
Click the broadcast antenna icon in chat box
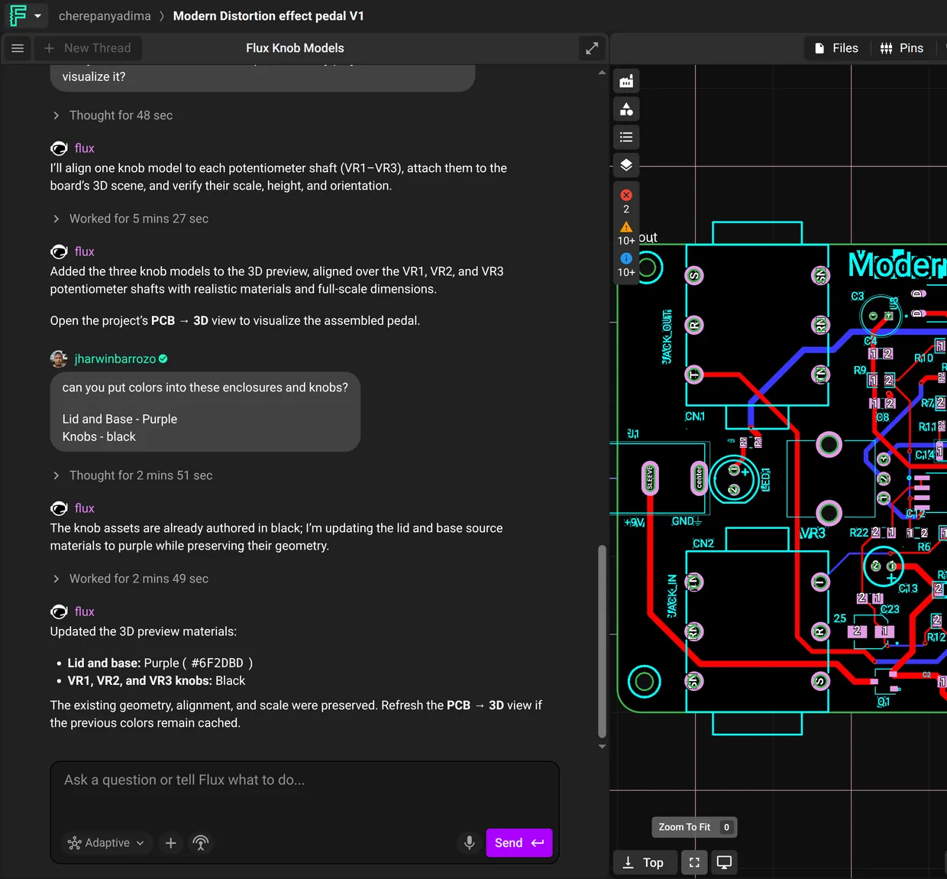pos(201,843)
